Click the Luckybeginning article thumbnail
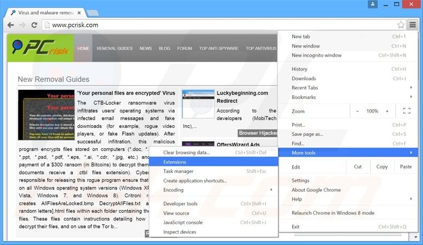This screenshot has width=423, height=245. coord(198,104)
